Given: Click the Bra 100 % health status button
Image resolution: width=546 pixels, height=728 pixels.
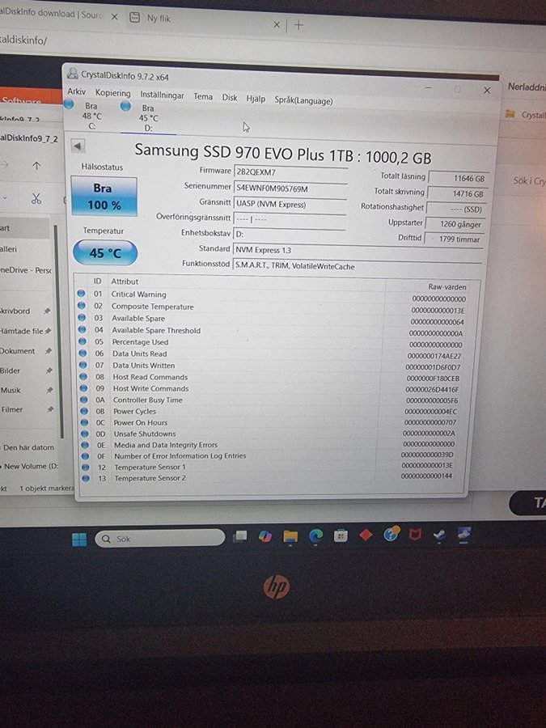Looking at the screenshot, I should click(104, 197).
